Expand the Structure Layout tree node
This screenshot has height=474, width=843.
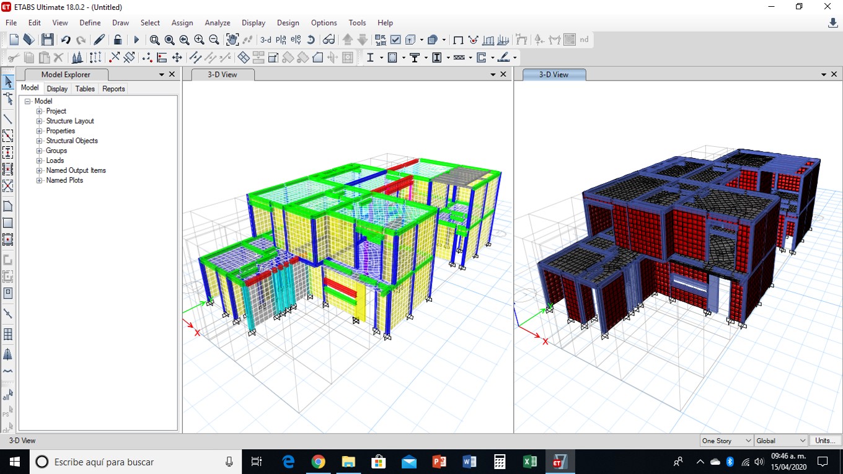[39, 121]
